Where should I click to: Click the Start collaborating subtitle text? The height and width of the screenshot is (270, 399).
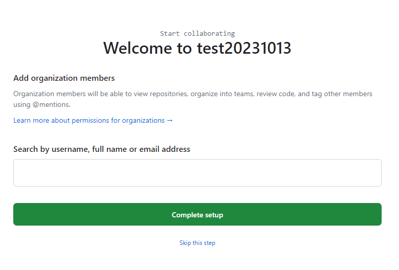pyautogui.click(x=197, y=34)
